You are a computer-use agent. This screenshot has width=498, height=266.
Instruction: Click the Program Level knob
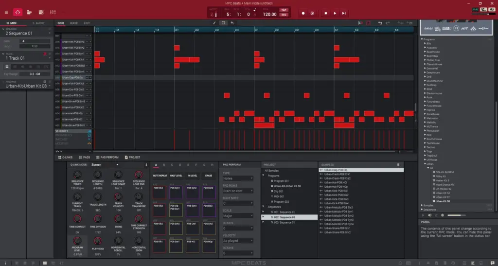(x=77, y=241)
